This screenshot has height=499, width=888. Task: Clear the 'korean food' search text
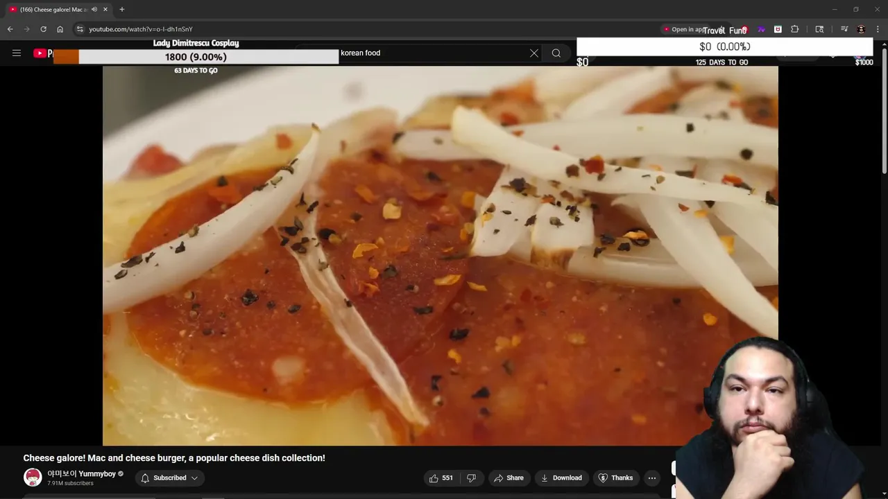534,53
